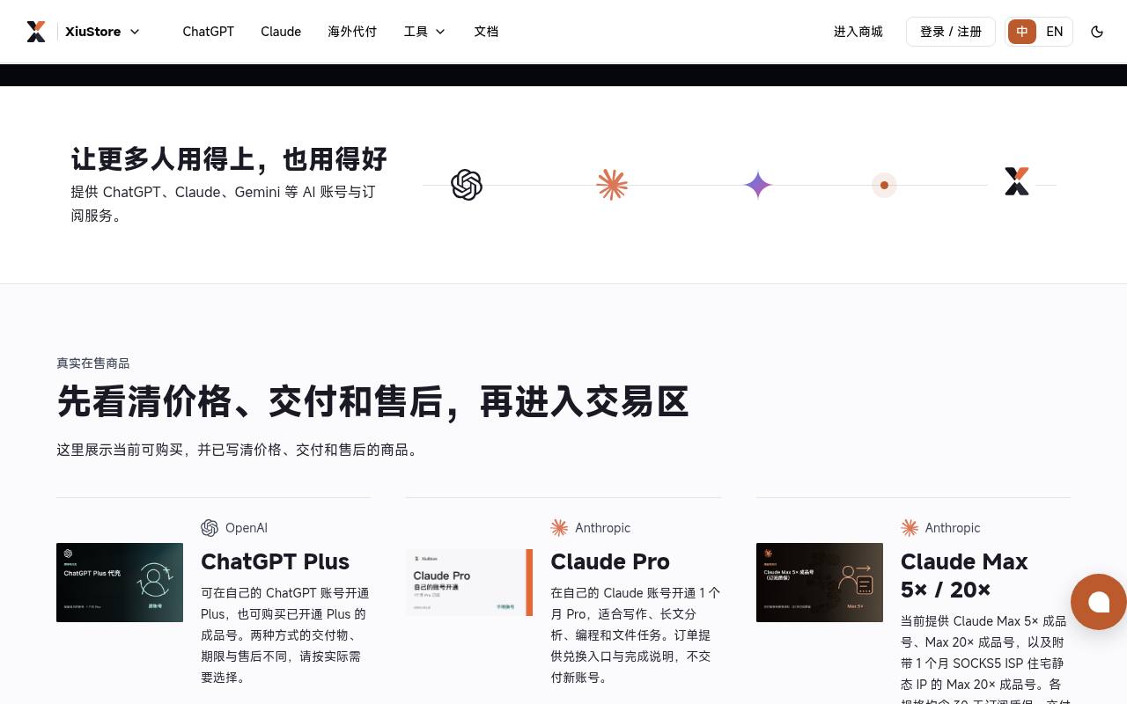Click the 进入商城 link
This screenshot has height=704, width=1127.
[858, 32]
